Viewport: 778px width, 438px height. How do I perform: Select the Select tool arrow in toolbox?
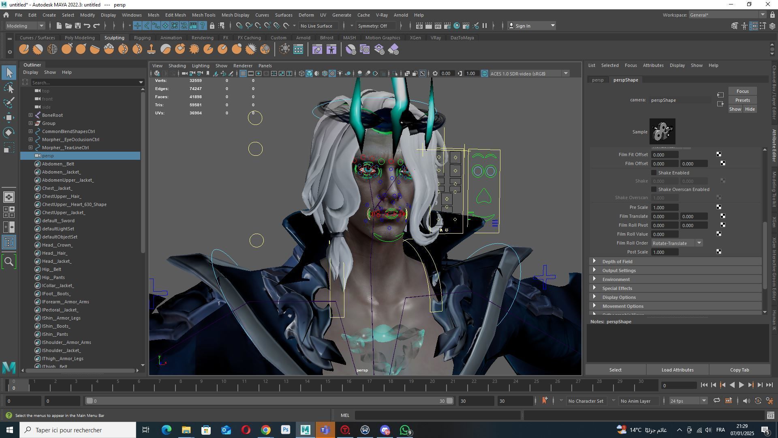[9, 73]
